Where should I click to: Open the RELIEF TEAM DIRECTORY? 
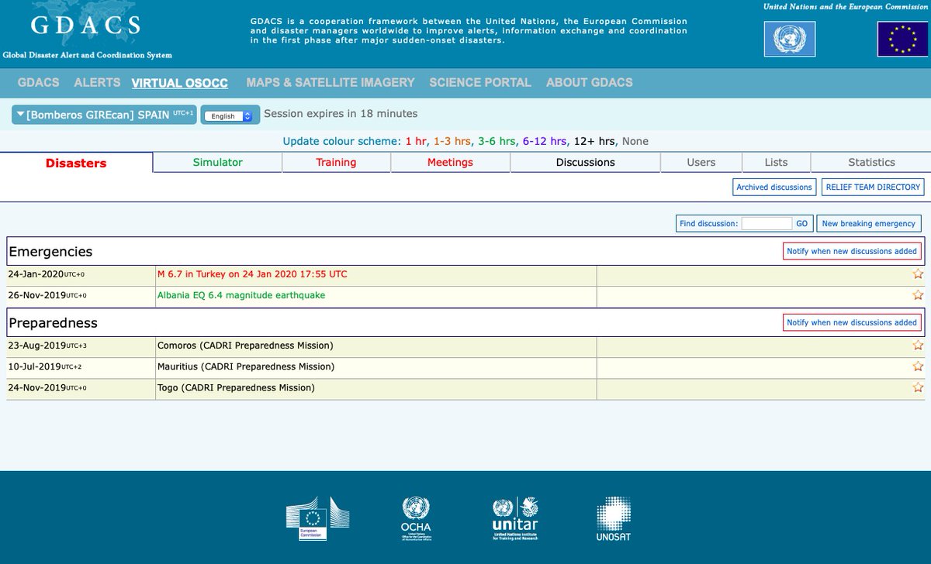click(873, 187)
